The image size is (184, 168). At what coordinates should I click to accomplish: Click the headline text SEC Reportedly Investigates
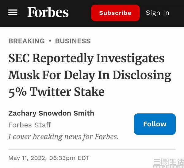pyautogui.click(x=86, y=58)
